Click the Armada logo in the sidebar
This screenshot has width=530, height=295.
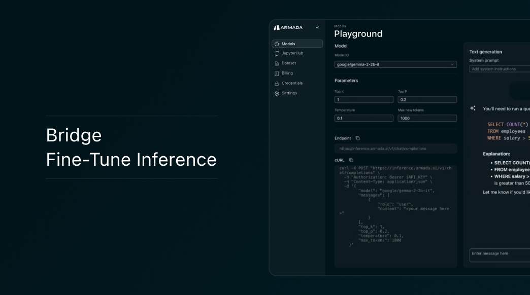tap(288, 28)
